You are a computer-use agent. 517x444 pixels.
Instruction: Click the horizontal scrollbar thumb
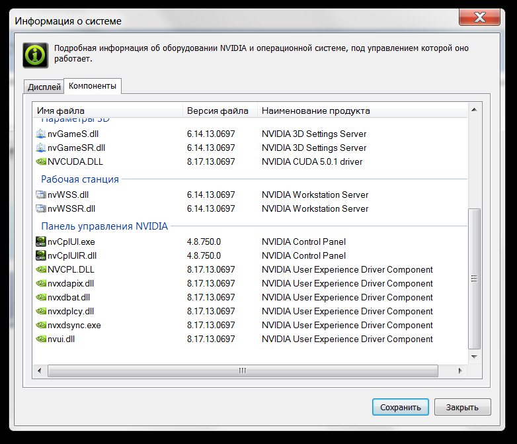[243, 371]
